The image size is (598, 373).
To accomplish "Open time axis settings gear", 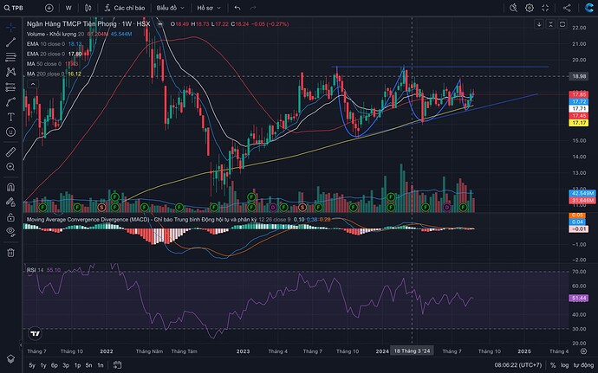I will click(583, 350).
